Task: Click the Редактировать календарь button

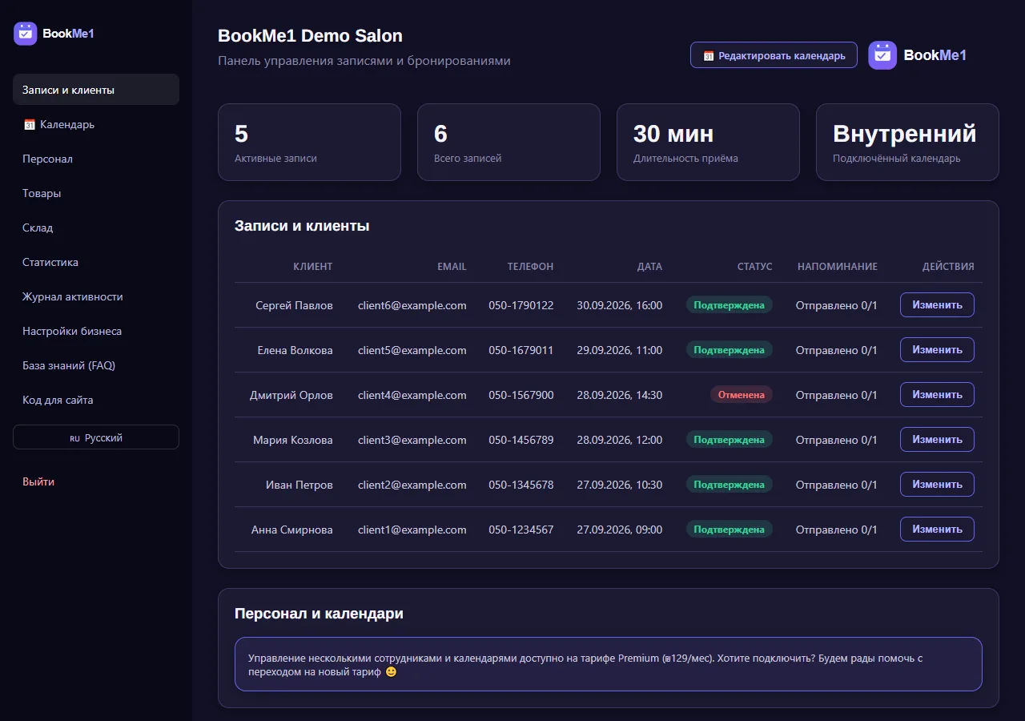Action: coord(774,55)
